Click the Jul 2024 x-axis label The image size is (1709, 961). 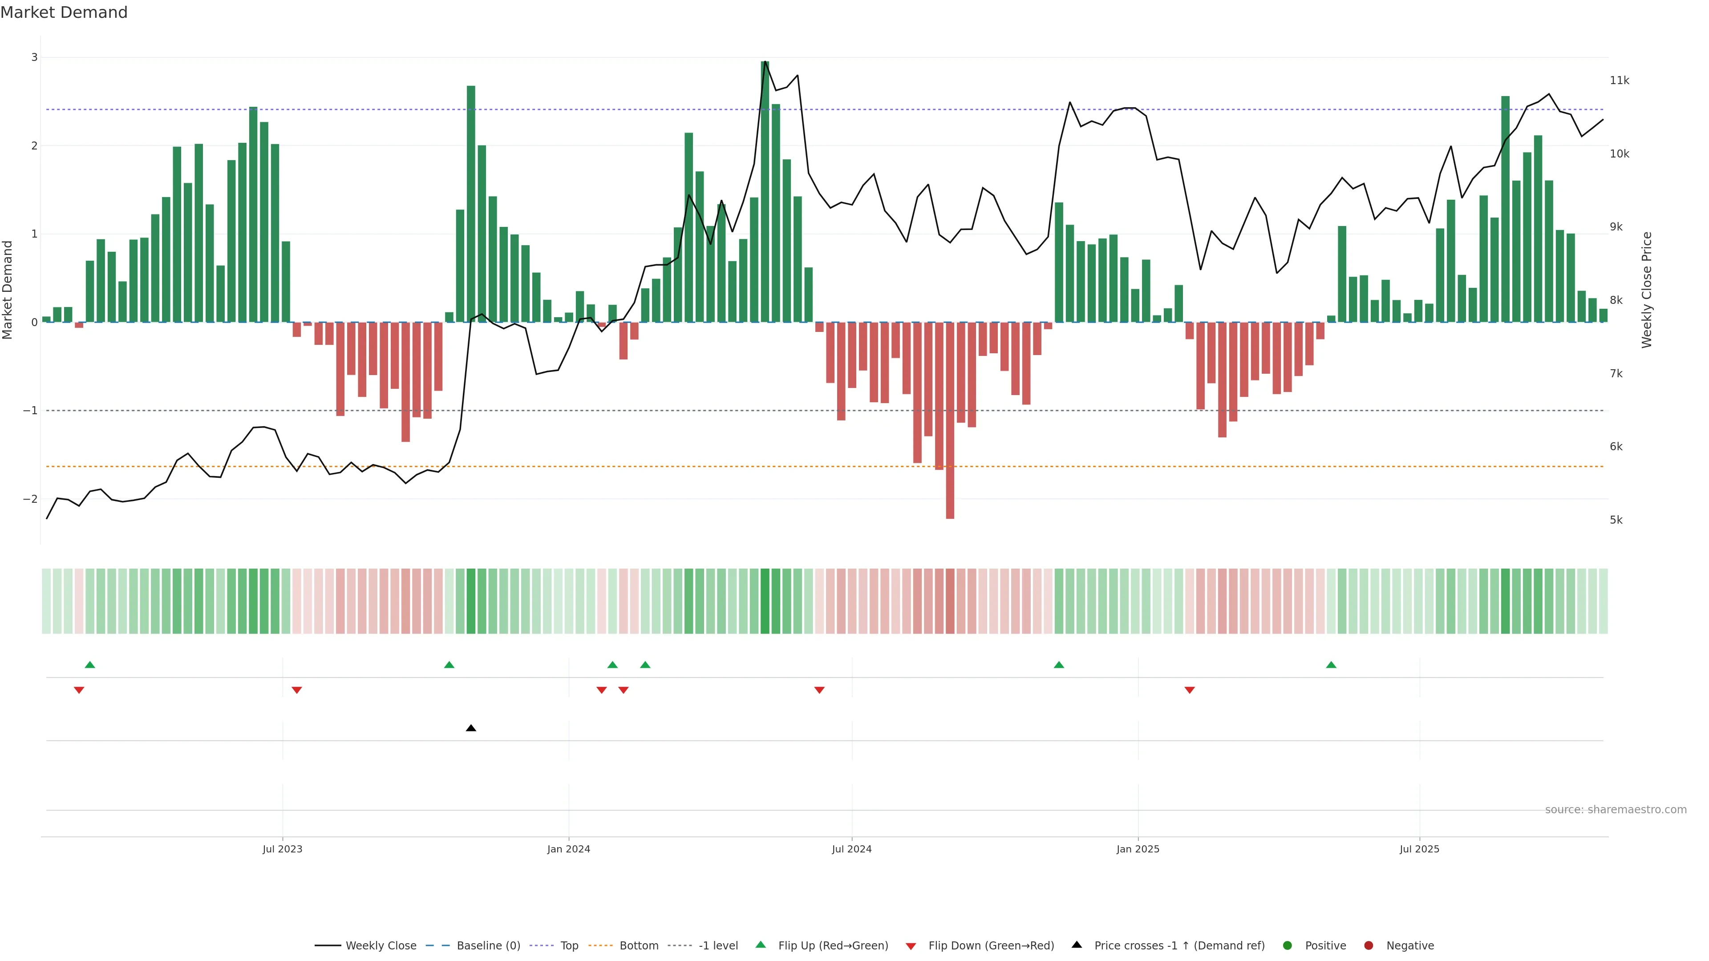click(852, 849)
